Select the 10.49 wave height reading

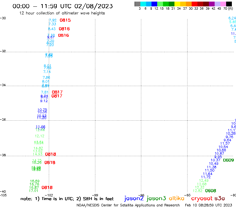tap(214, 164)
